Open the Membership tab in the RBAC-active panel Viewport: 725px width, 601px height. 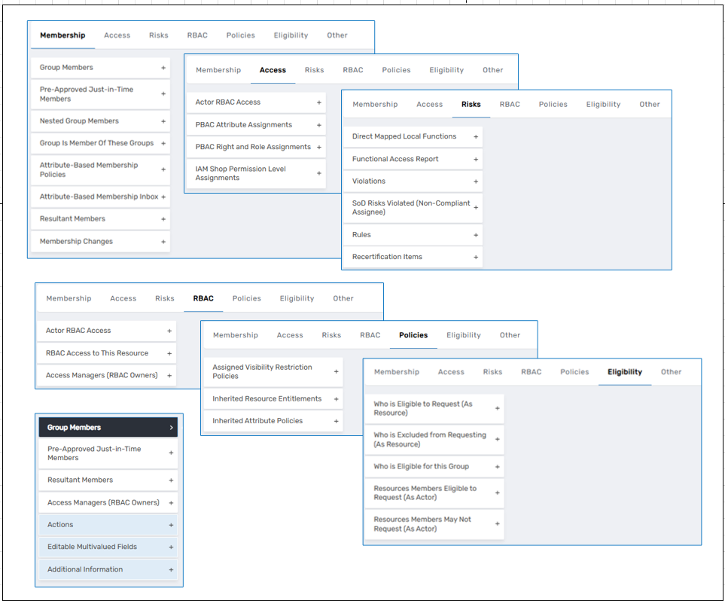coord(69,298)
